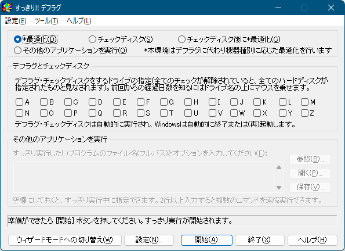Select the チェックディスク(S) radio option

[x=121, y=40]
